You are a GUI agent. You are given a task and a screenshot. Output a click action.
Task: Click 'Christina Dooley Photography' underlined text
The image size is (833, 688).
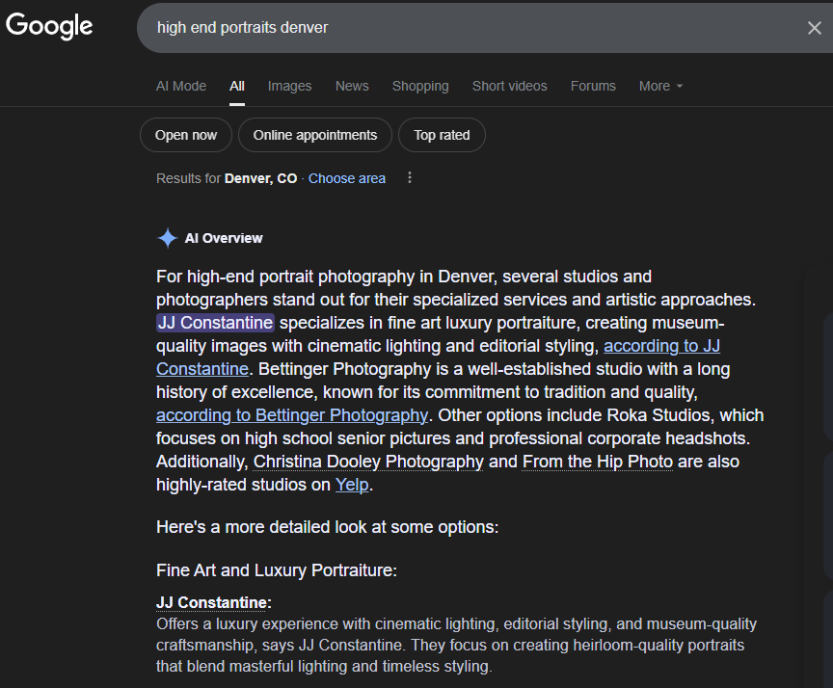[x=368, y=462]
